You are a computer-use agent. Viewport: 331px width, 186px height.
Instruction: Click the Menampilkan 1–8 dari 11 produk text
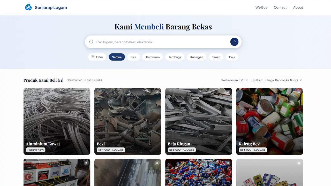85,80
